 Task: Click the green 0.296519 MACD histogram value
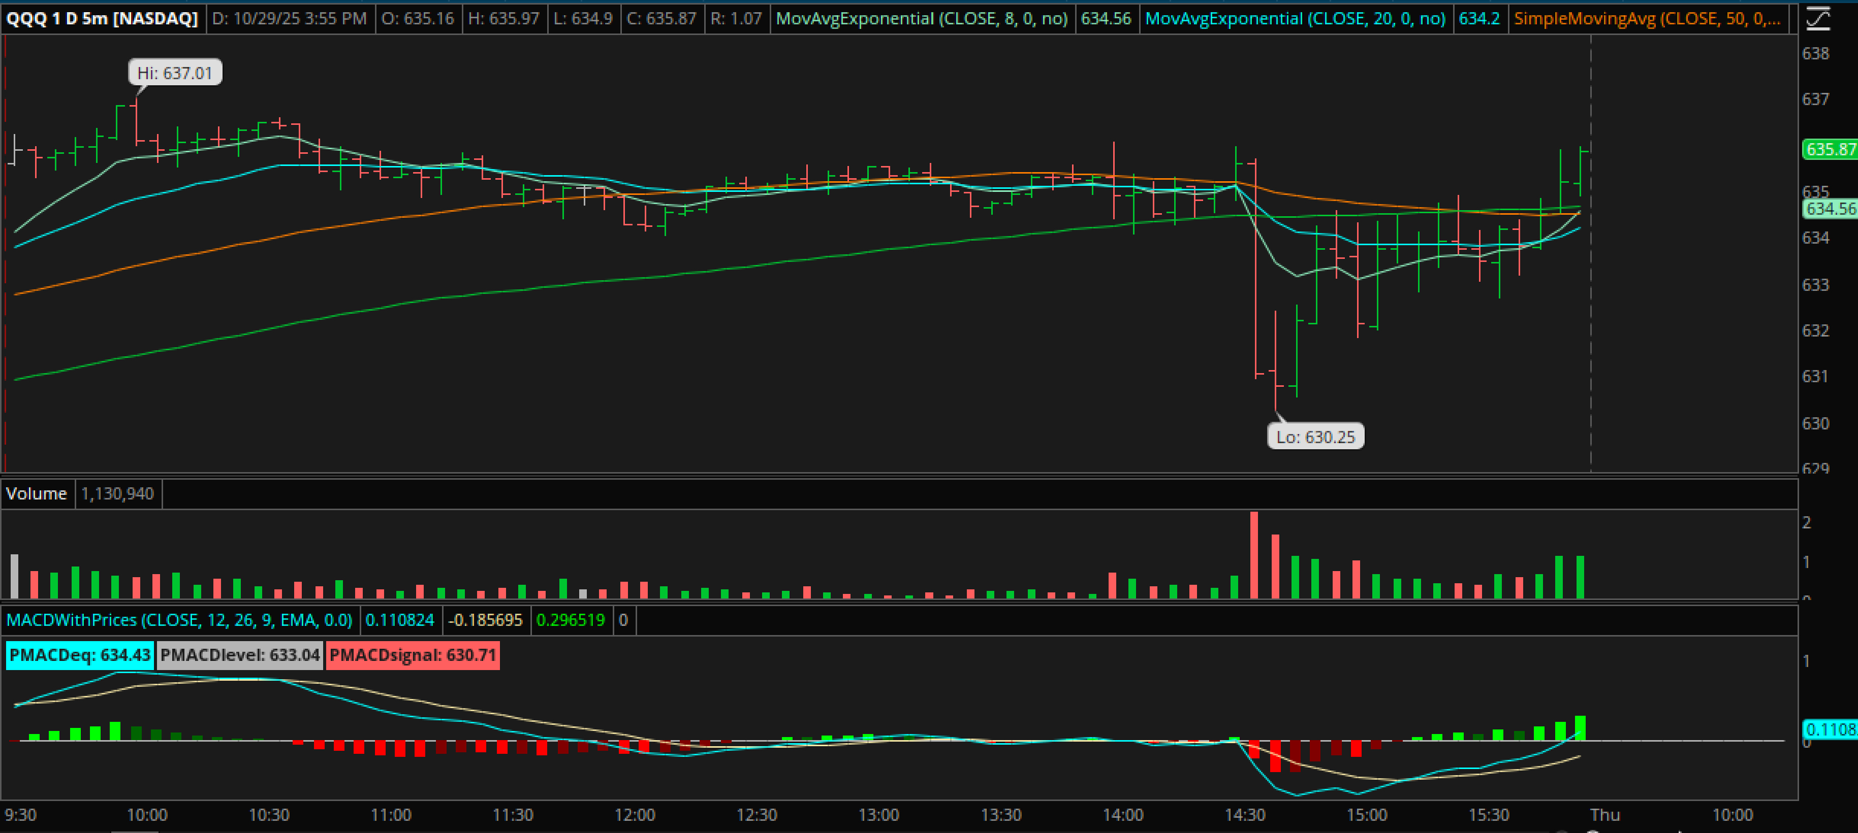pos(571,620)
